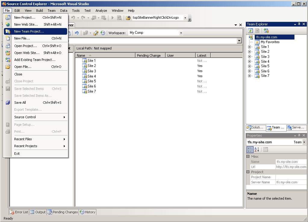
Task: Collapse the Misc category in Properties
Action: click(248, 157)
